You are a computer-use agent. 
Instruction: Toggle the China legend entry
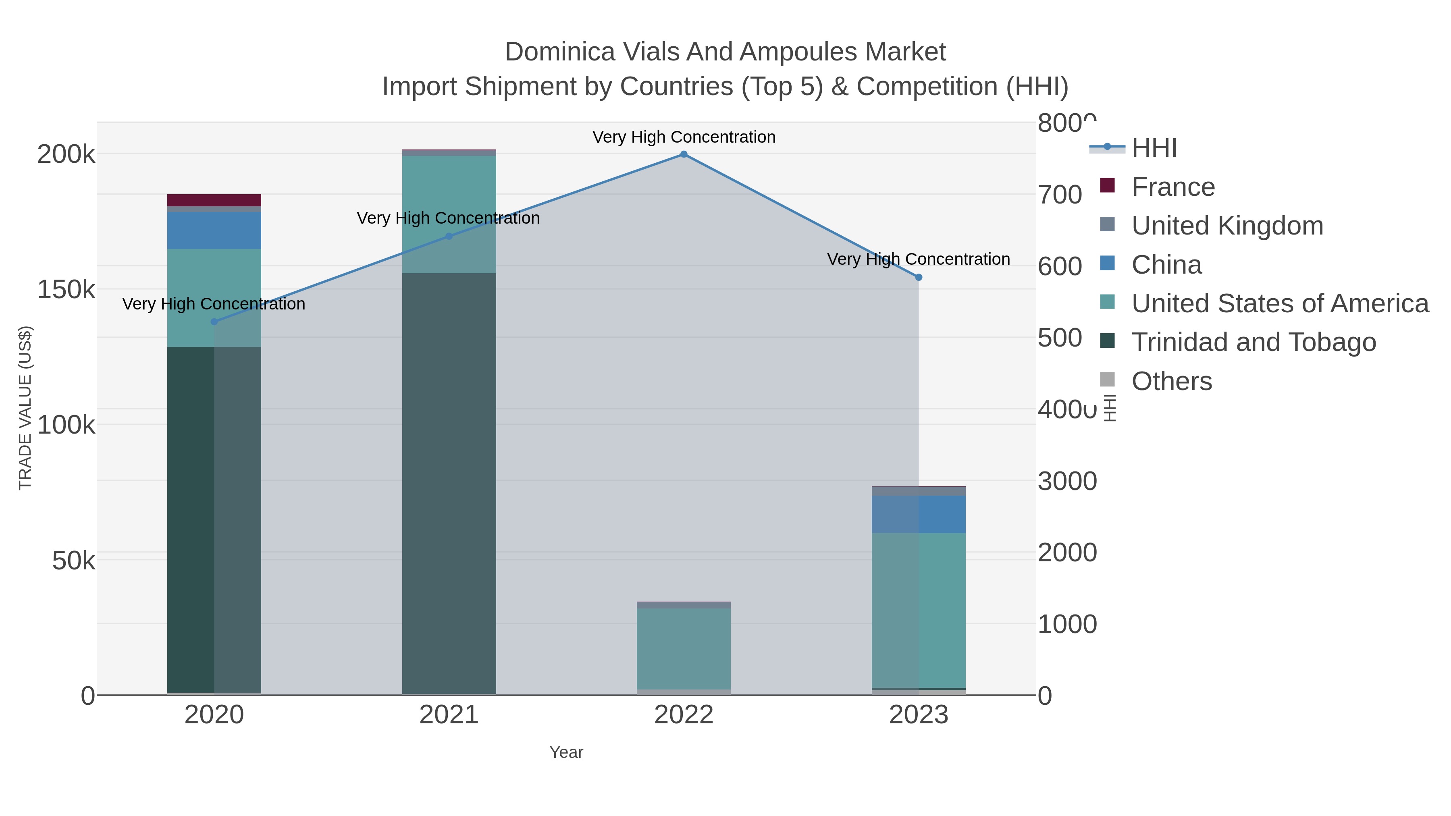[1151, 265]
